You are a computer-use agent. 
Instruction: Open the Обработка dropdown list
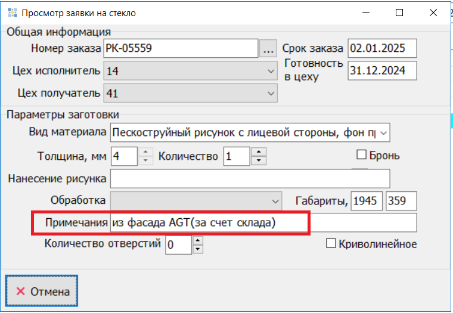pyautogui.click(x=275, y=200)
